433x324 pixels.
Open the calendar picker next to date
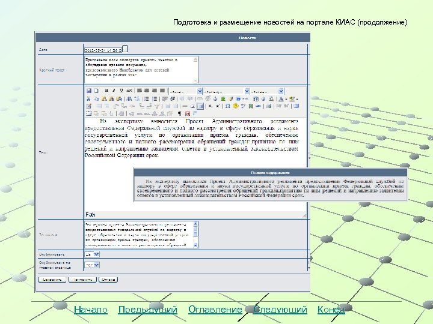[125, 49]
